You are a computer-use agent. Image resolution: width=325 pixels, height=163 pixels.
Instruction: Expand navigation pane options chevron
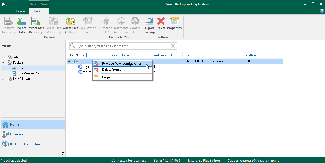coord(63,153)
